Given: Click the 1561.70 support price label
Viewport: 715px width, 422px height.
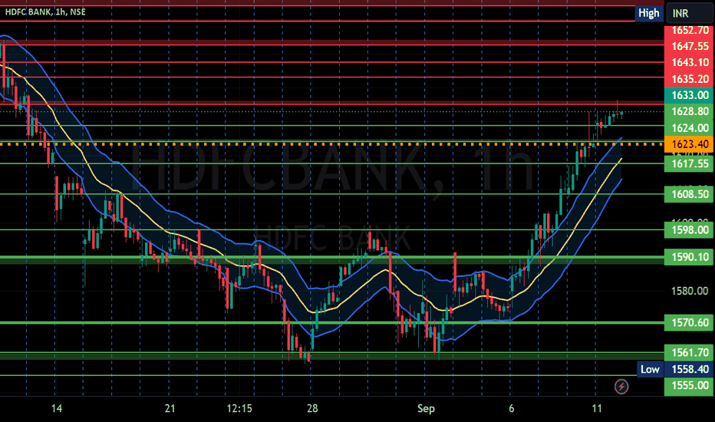Looking at the screenshot, I should point(690,353).
